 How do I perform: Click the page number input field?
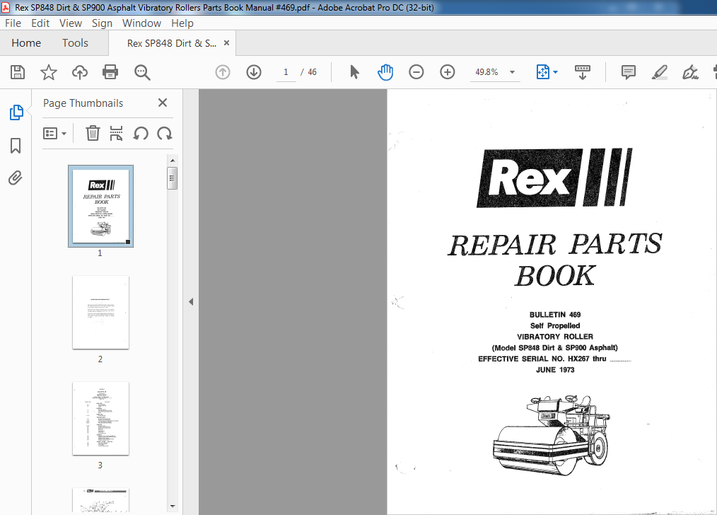[286, 72]
